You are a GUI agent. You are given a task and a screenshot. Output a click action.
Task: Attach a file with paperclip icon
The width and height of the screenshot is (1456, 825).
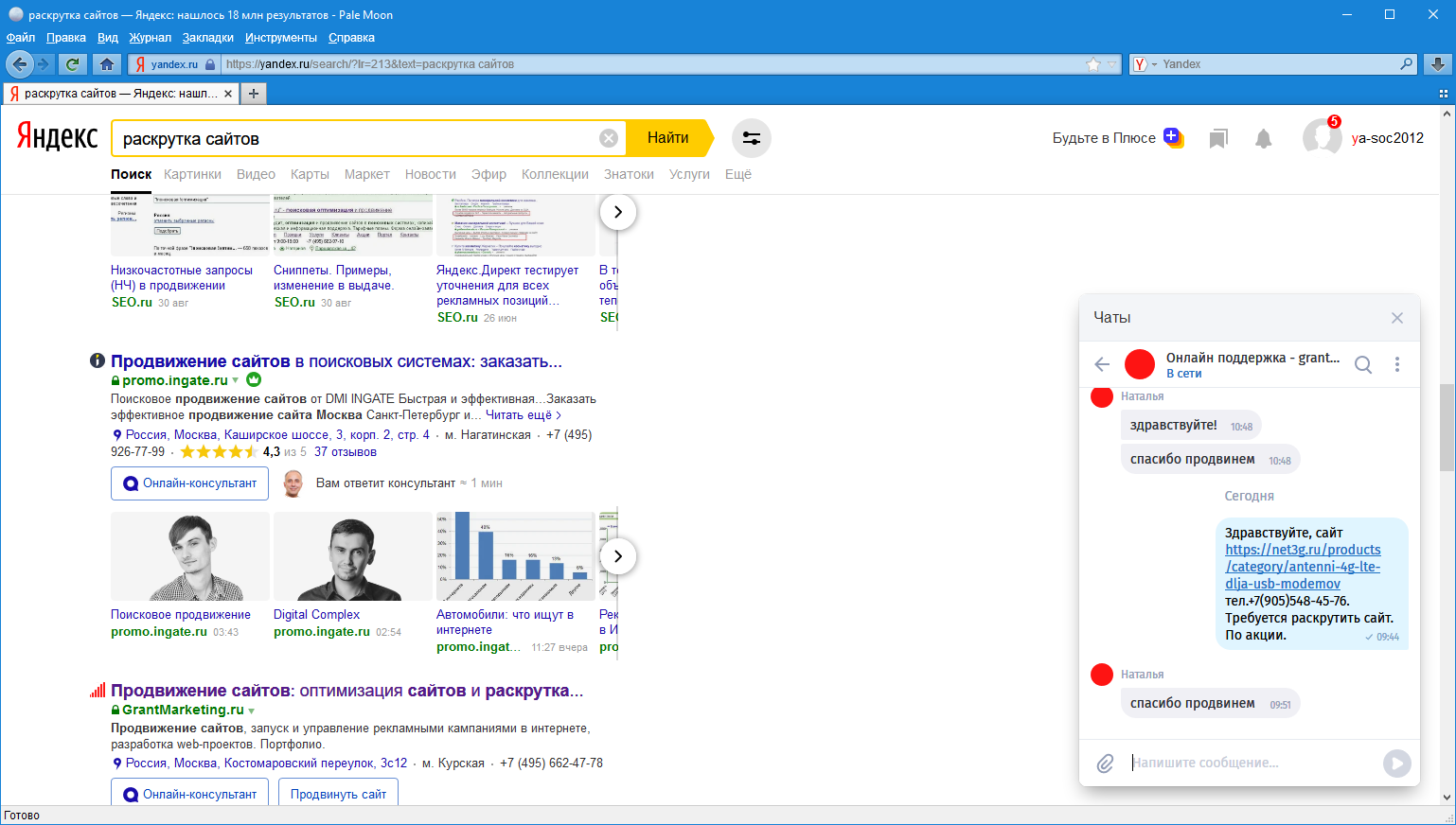pyautogui.click(x=1105, y=763)
